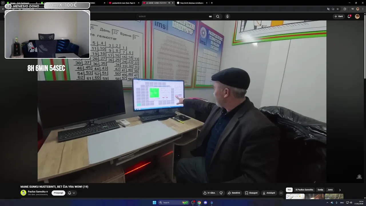
Task: Open Discord from the taskbar
Action: point(205,203)
